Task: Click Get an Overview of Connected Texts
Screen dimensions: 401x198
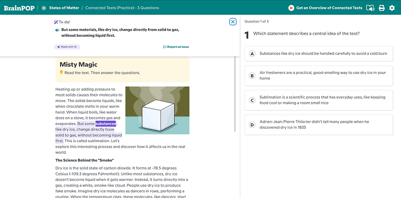Action: point(329,8)
